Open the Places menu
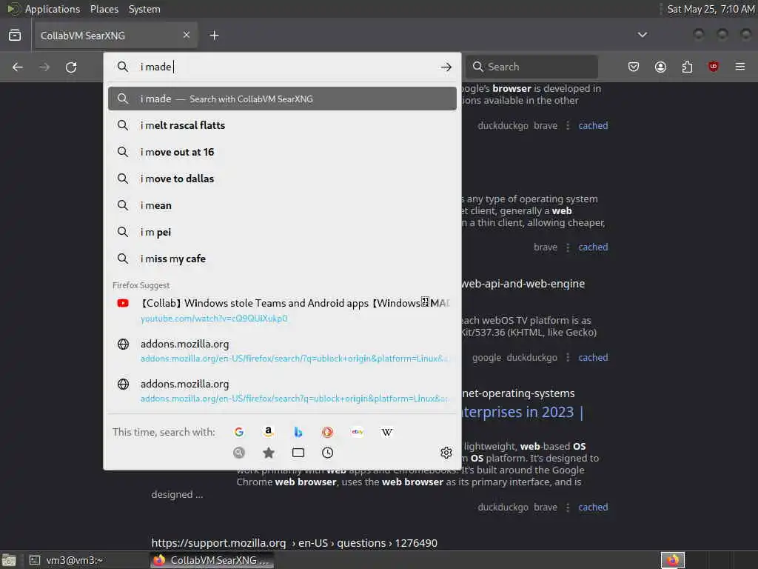 104,9
